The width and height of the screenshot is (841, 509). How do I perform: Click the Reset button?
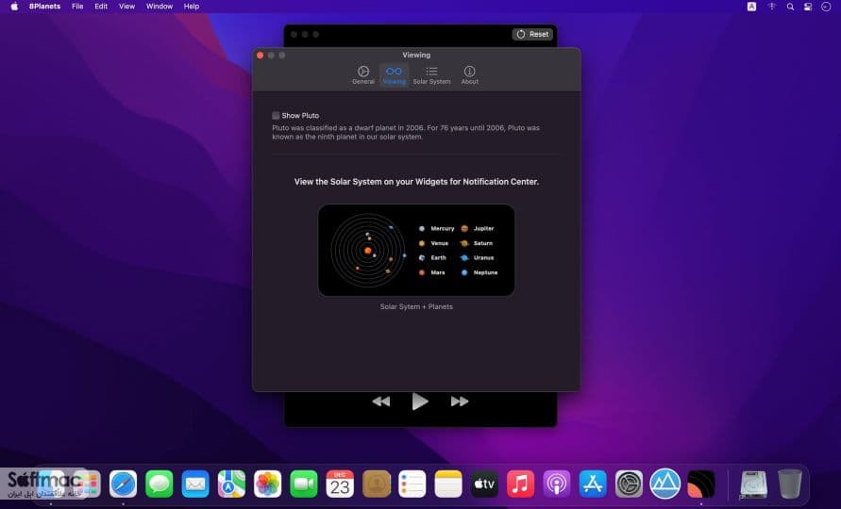point(532,34)
